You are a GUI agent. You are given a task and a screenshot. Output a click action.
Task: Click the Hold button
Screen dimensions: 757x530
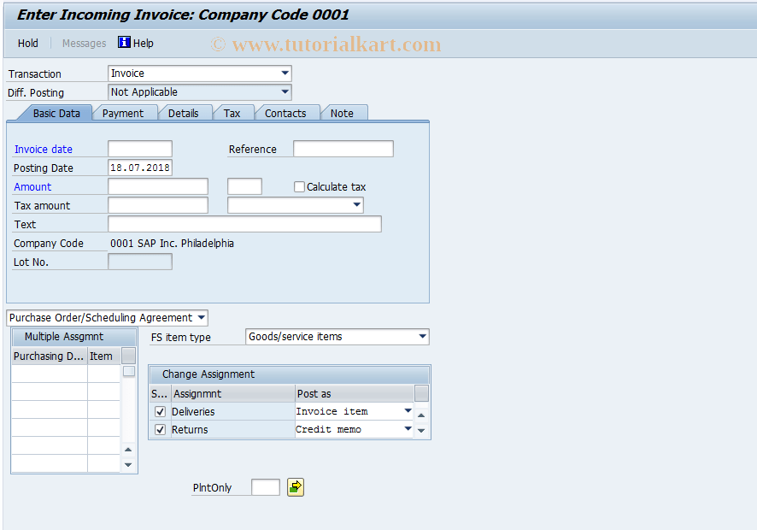tap(27, 43)
